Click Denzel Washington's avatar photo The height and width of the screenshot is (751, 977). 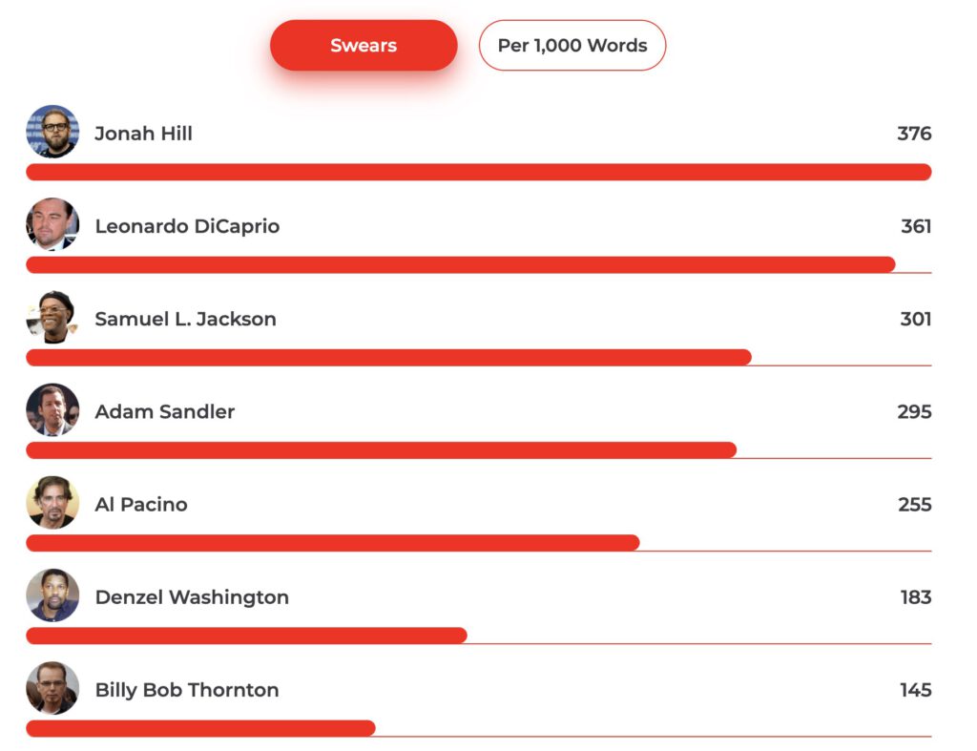click(52, 595)
